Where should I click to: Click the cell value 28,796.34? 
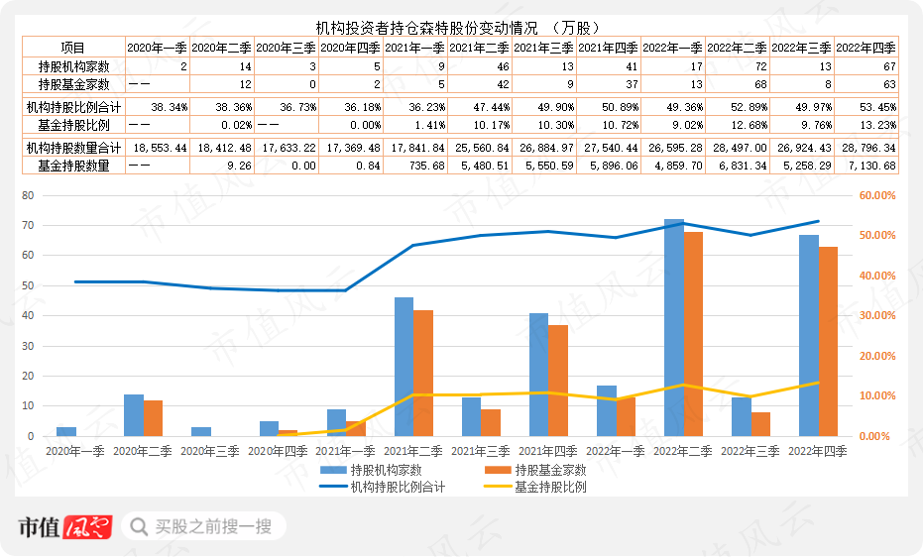coord(868,148)
